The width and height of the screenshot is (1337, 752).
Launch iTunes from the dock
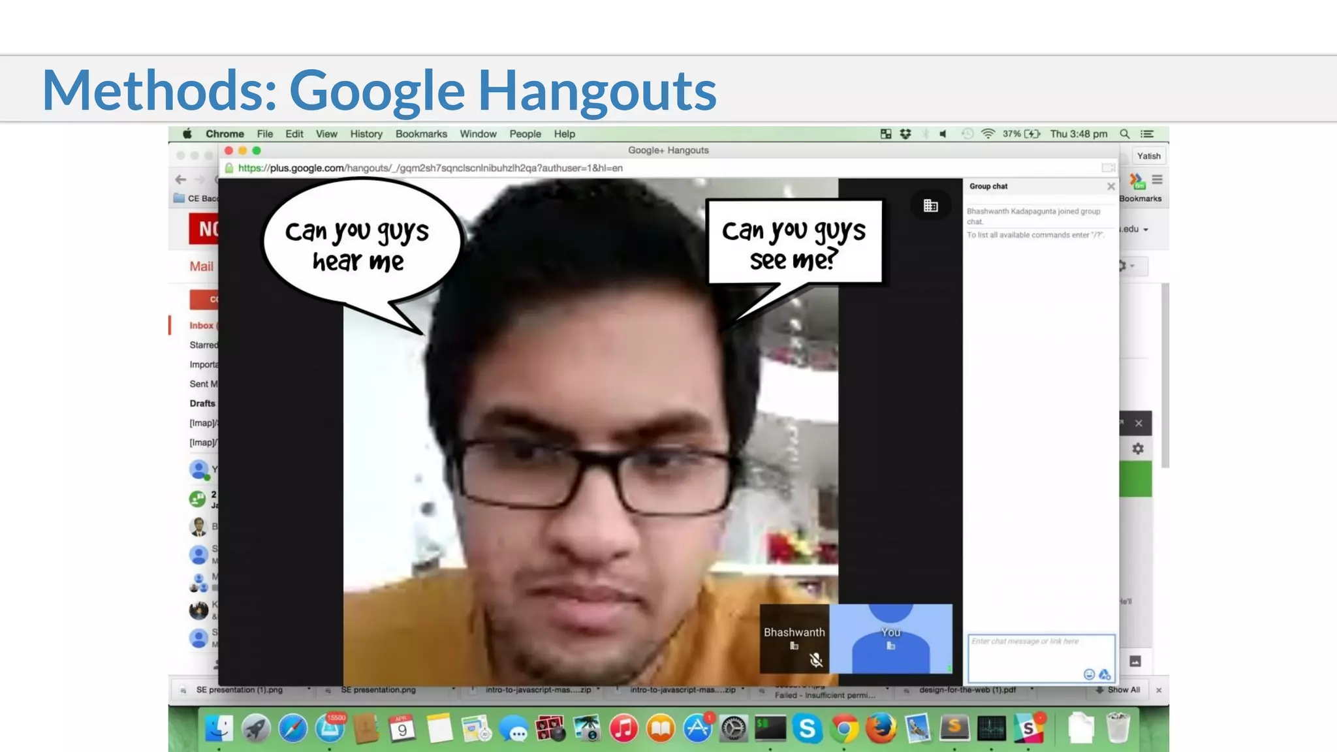(623, 728)
